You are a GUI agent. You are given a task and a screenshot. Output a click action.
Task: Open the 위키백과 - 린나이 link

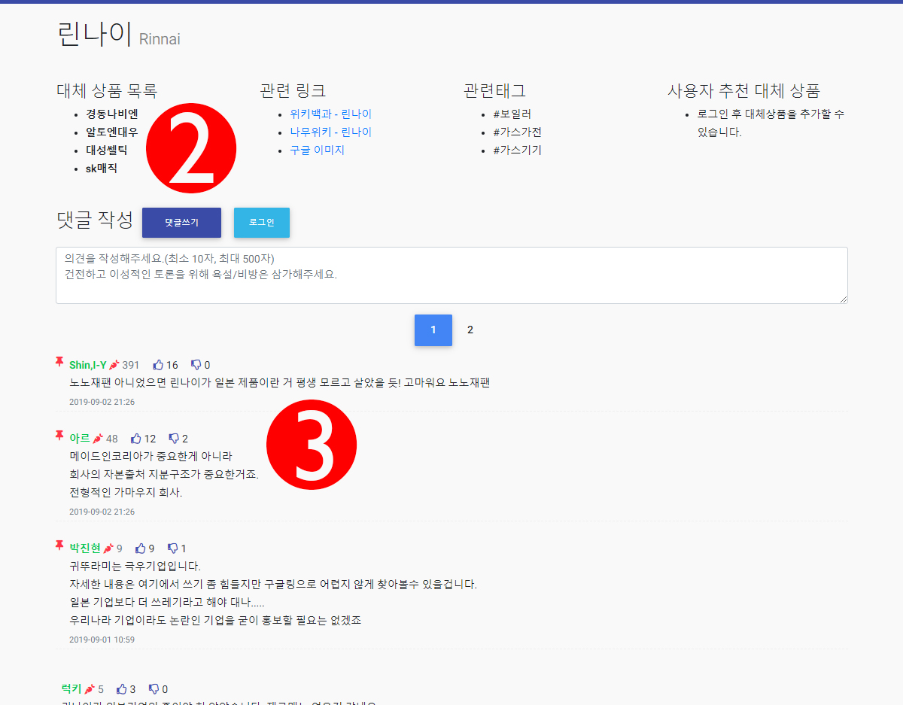pyautogui.click(x=330, y=114)
